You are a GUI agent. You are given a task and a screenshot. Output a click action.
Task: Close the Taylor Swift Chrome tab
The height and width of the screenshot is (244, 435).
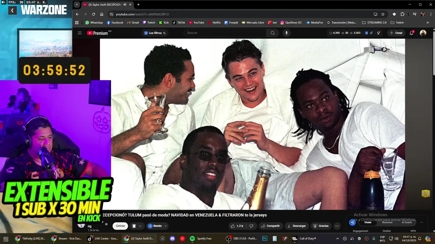tap(131, 5)
